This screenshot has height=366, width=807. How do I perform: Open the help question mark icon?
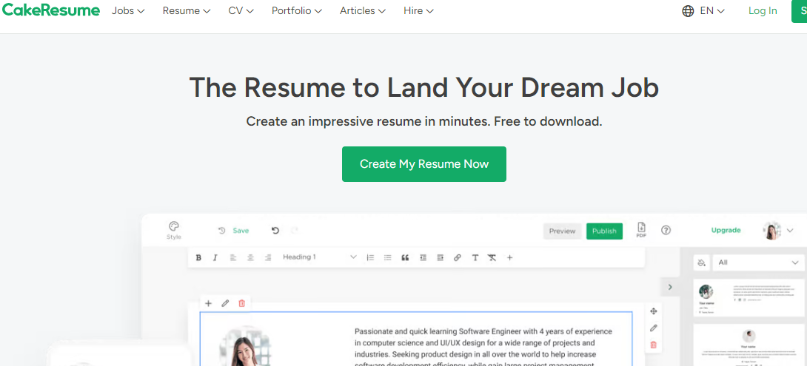pos(666,231)
